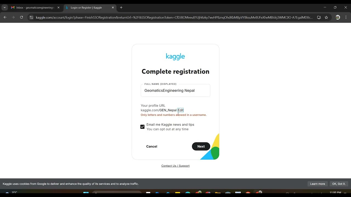Click the 'Your profile URL' label
The height and width of the screenshot is (197, 351).
pos(153,106)
